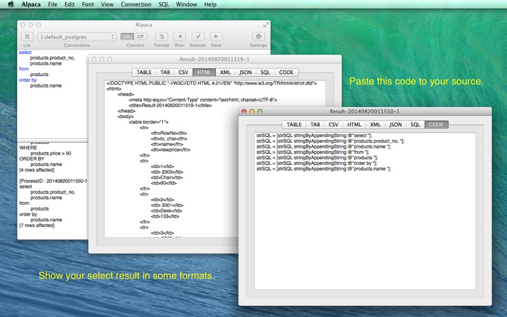Select CODE tab in HTML result window
Screen dimensions: 507x317
[286, 72]
